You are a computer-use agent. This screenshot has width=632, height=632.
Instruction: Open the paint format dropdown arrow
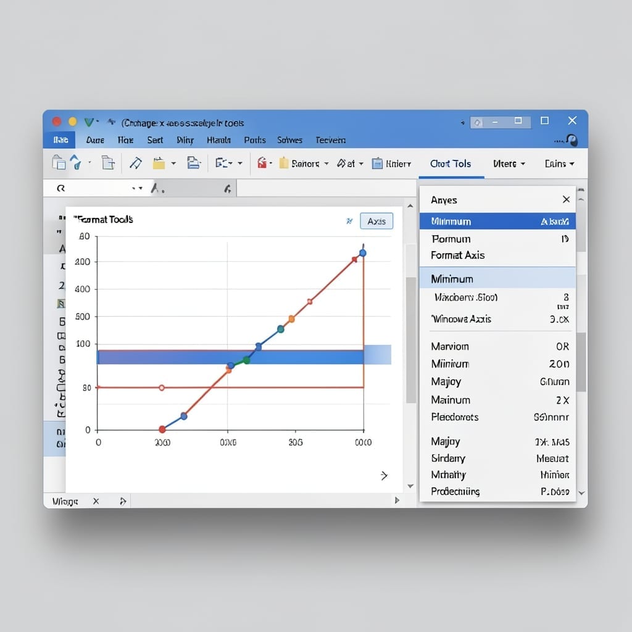(x=89, y=162)
